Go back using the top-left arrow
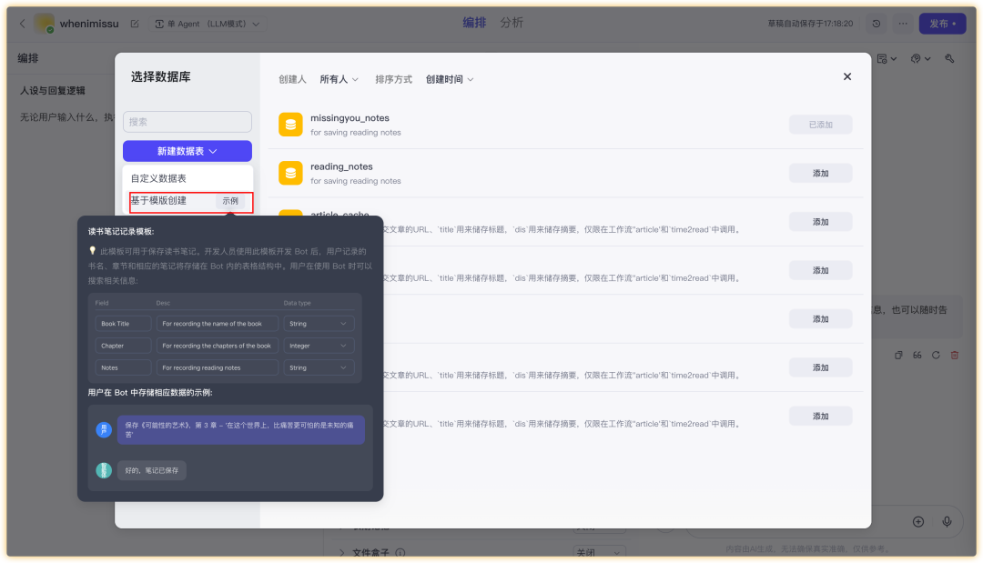Image resolution: width=983 pixels, height=563 pixels. point(23,24)
